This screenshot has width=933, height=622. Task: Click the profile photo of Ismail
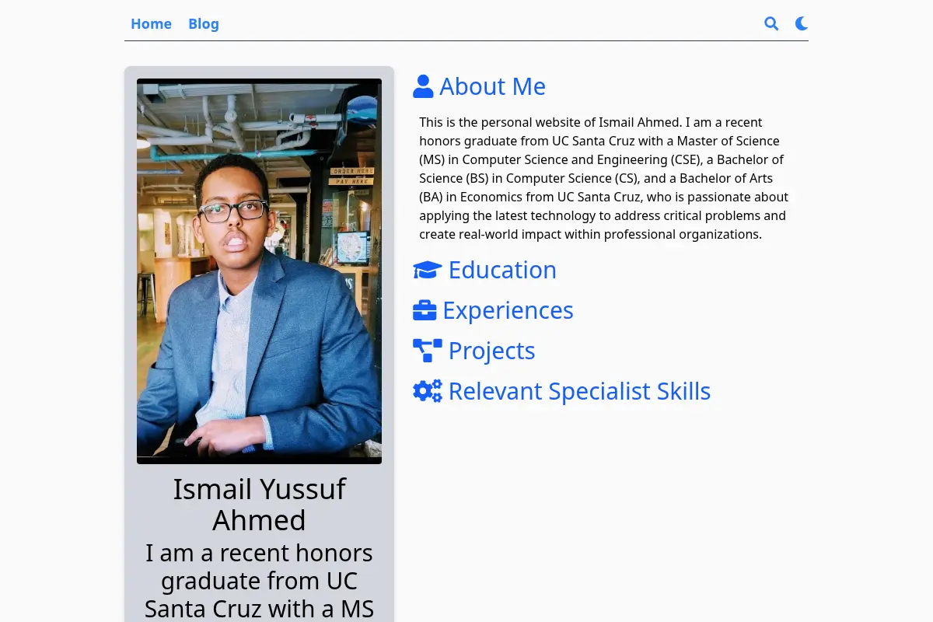coord(259,271)
